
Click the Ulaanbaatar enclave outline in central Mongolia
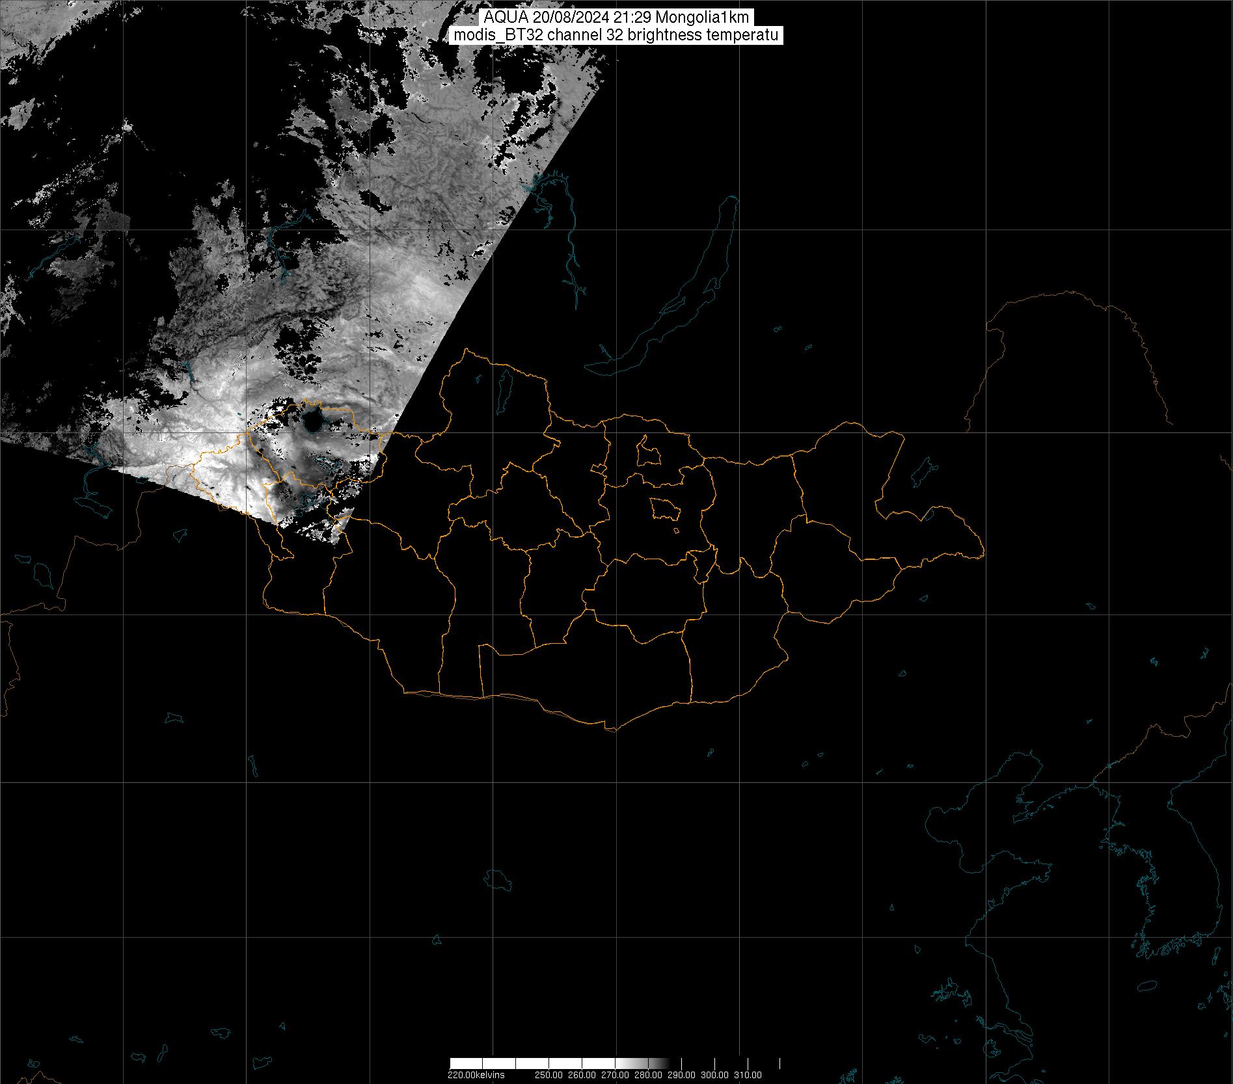pos(664,509)
